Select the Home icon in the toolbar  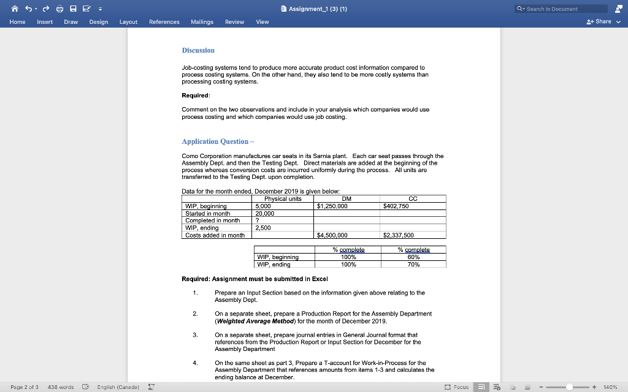point(15,9)
